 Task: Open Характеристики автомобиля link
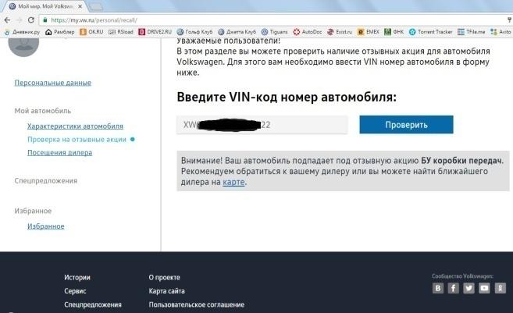pos(75,126)
